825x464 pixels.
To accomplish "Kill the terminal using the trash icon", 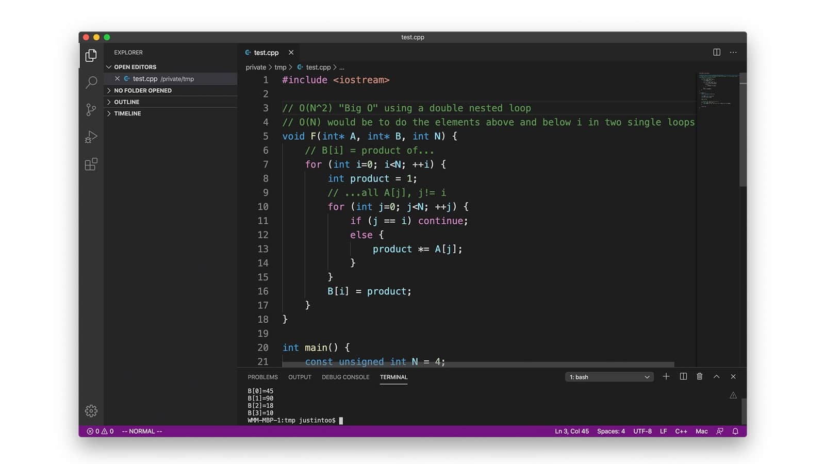I will 699,376.
